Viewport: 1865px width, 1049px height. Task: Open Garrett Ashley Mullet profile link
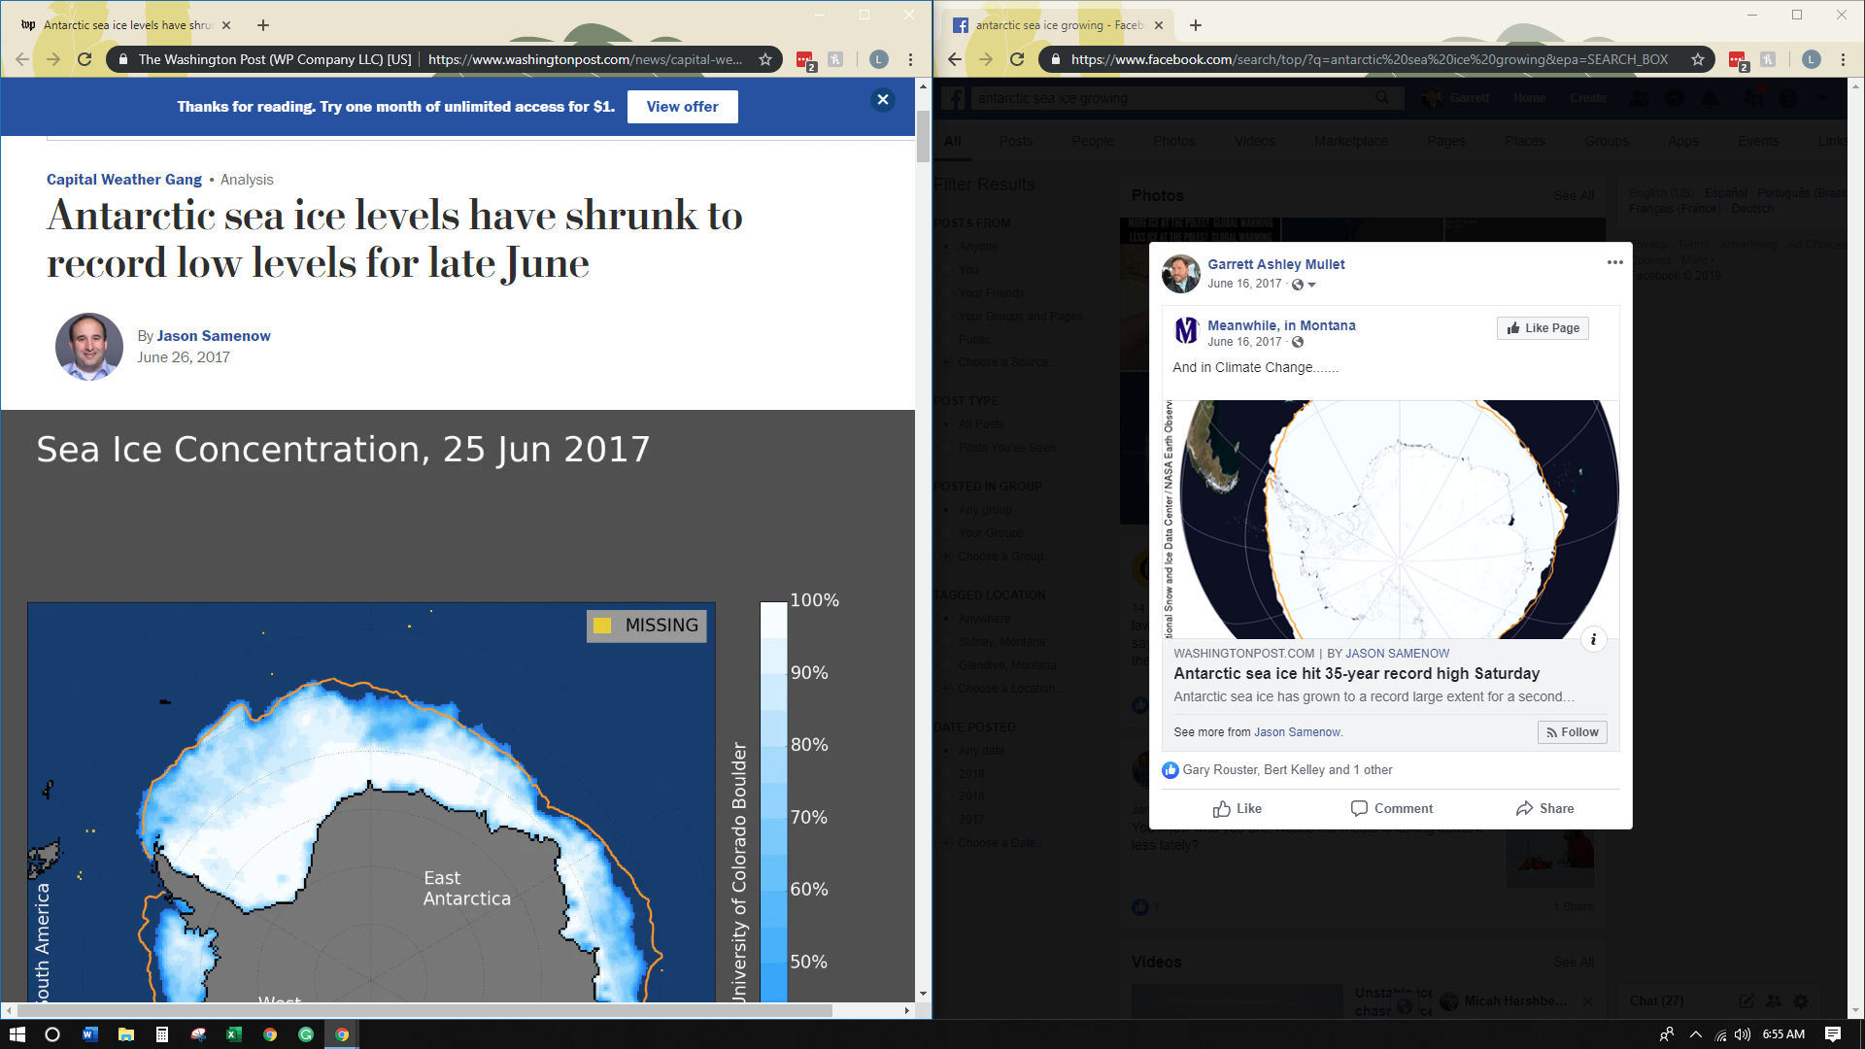[x=1276, y=264]
